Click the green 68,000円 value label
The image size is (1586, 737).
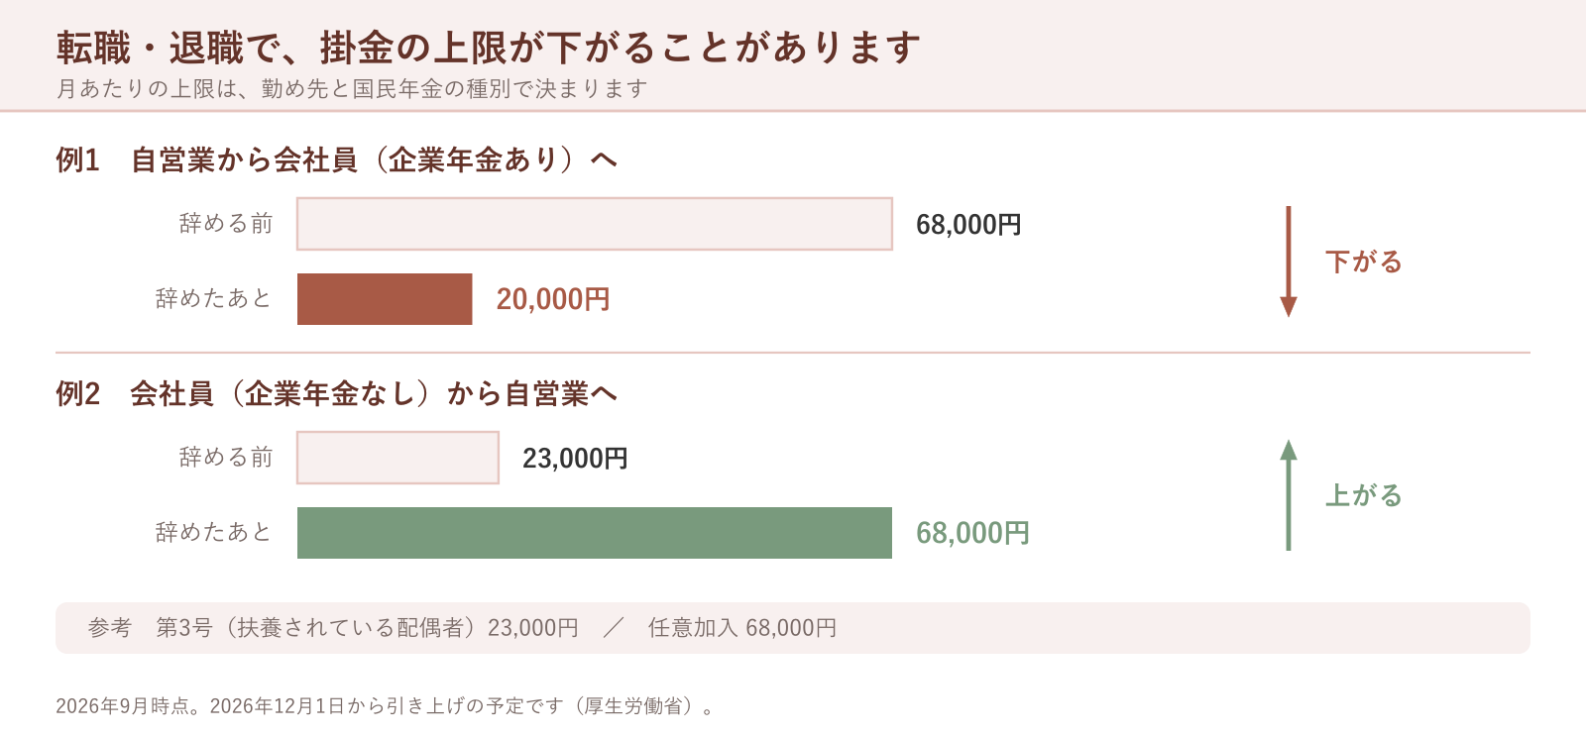pyautogui.click(x=972, y=533)
